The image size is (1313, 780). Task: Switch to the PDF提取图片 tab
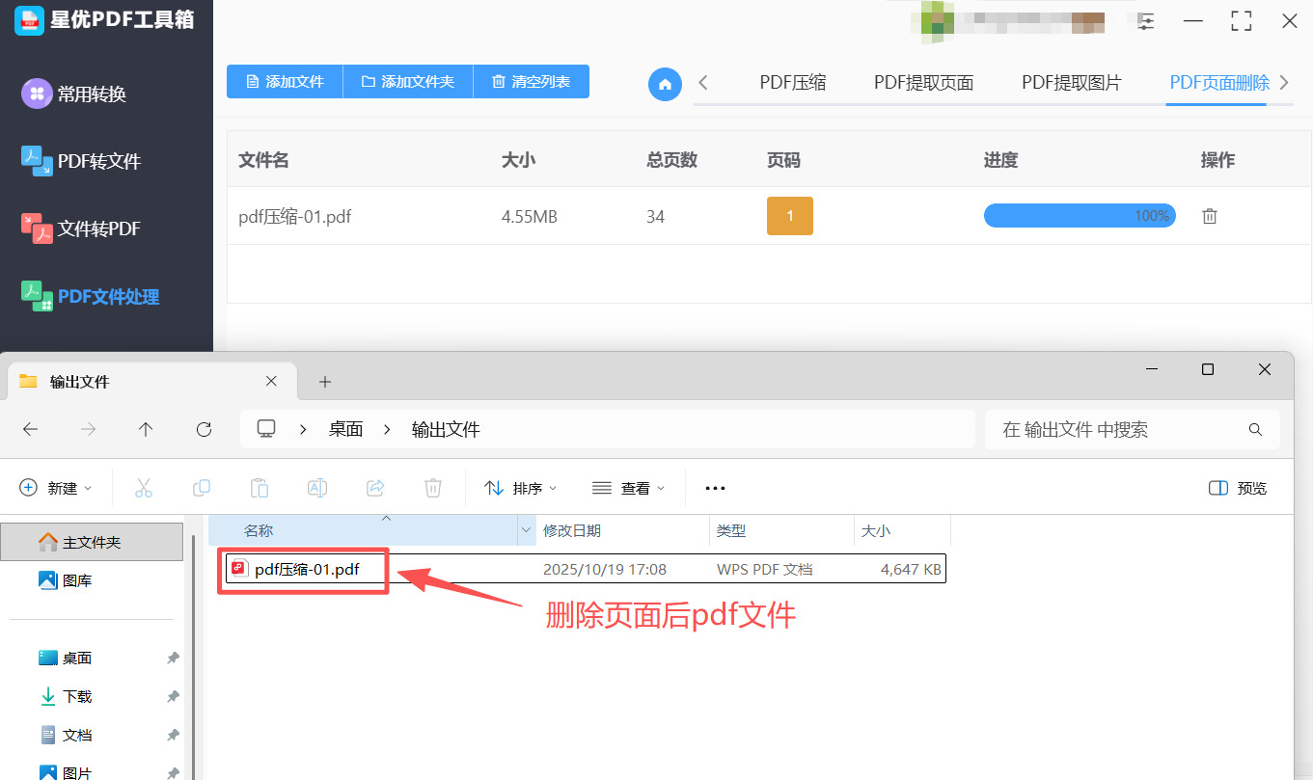[1072, 82]
